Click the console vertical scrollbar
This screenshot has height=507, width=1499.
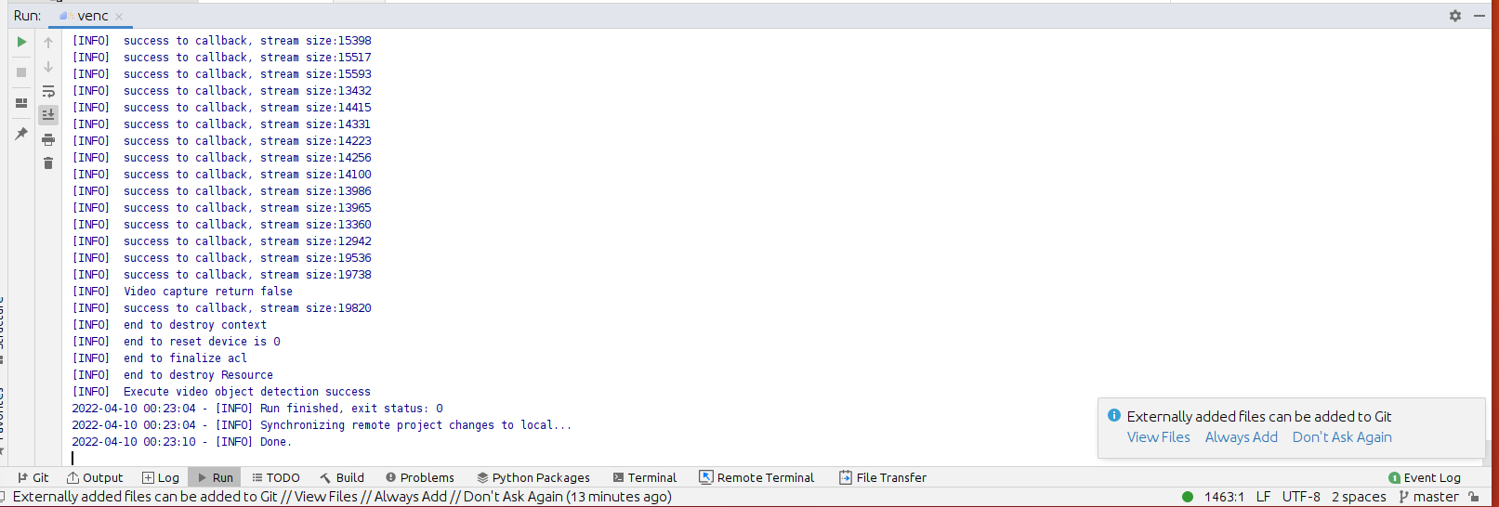click(x=1486, y=451)
